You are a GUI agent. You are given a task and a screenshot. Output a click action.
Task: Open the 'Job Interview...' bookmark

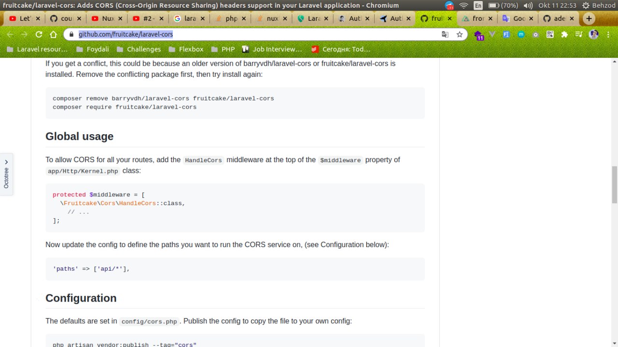click(x=272, y=49)
